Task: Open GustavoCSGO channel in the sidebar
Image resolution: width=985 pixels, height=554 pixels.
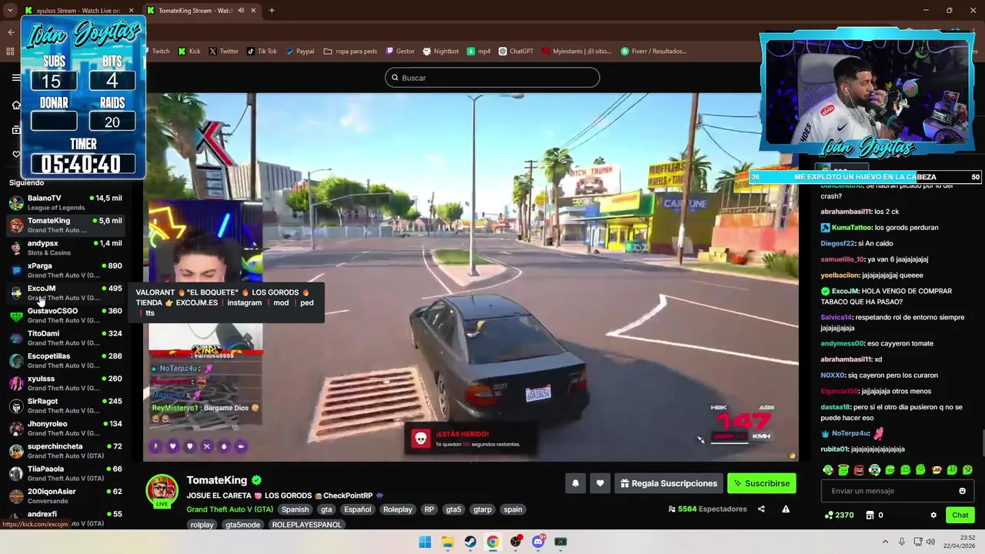Action: tap(65, 315)
